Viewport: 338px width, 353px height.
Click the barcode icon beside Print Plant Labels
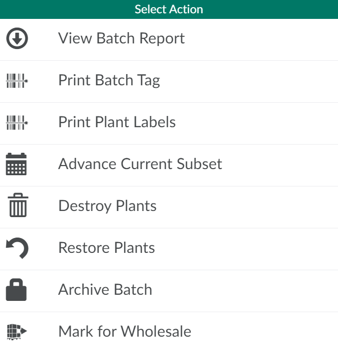coord(17,123)
